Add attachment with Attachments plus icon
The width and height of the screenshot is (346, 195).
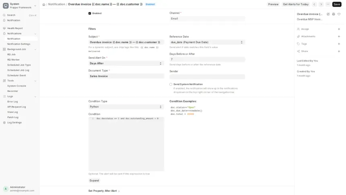[339, 37]
